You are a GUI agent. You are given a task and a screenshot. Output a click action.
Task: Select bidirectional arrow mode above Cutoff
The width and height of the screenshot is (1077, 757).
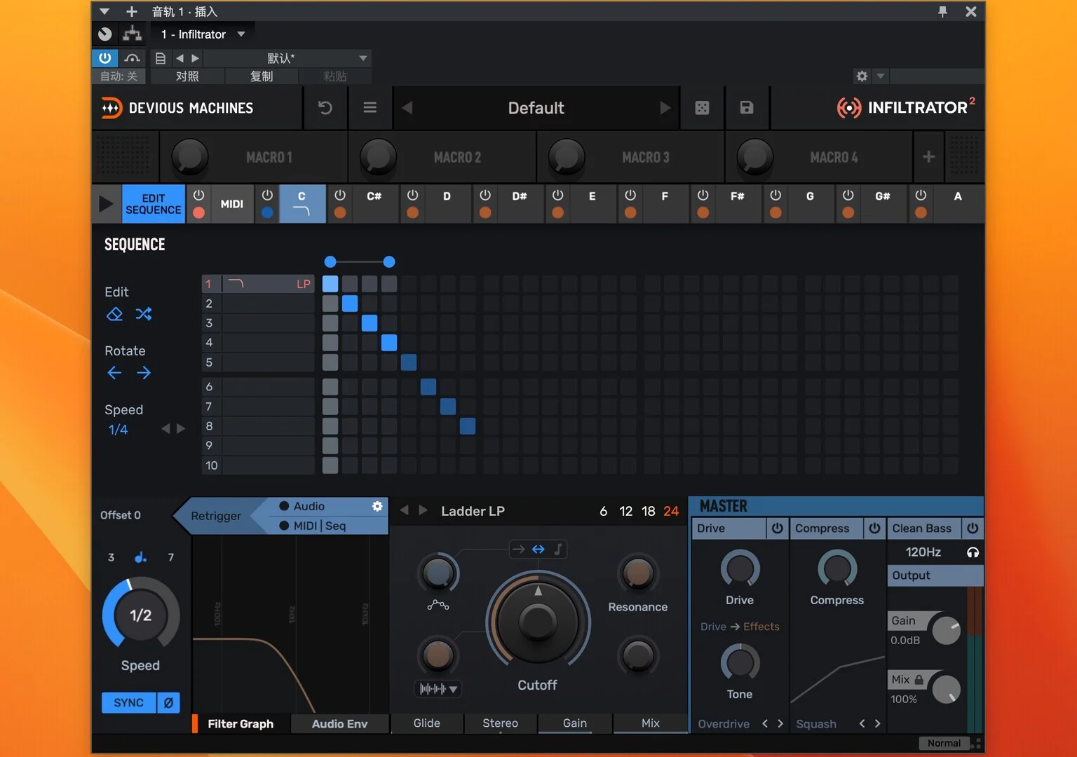[538, 550]
